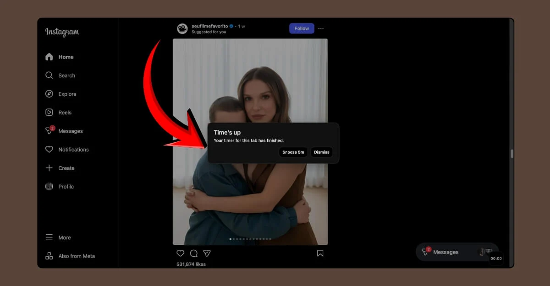Like the post with the heart icon
Screen dimensions: 550x286
click(x=180, y=253)
